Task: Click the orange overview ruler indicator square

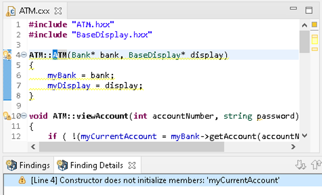Action: pos(314,24)
